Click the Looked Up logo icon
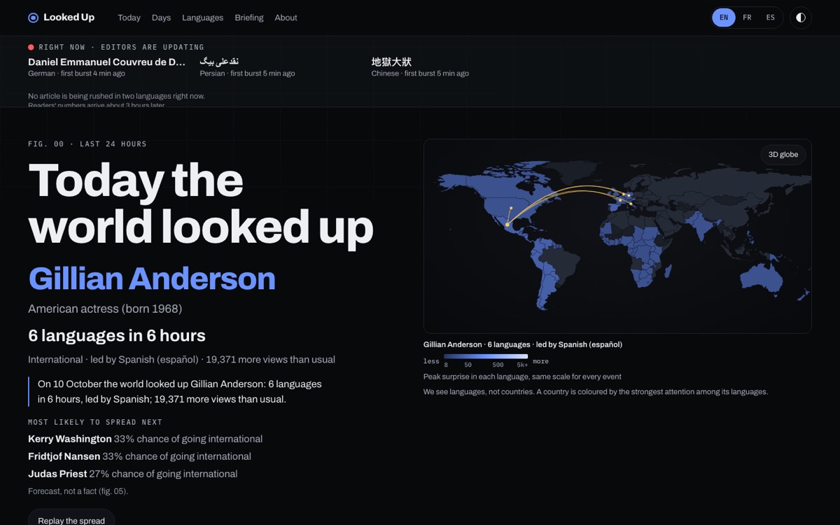840x525 pixels. pyautogui.click(x=33, y=17)
